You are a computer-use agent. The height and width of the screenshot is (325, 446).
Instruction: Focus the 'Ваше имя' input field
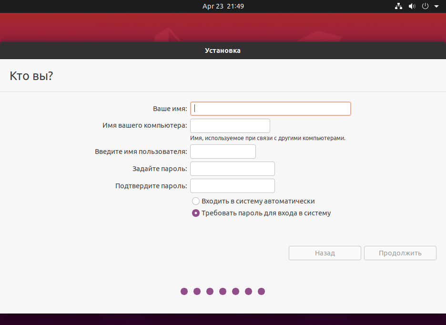pos(271,109)
